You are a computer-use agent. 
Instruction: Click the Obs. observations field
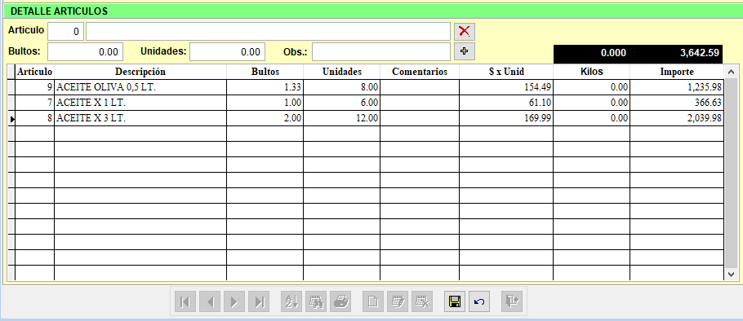pyautogui.click(x=381, y=51)
